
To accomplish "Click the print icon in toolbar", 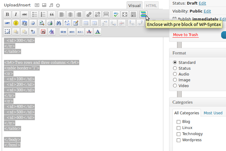I will tap(50, 23).
